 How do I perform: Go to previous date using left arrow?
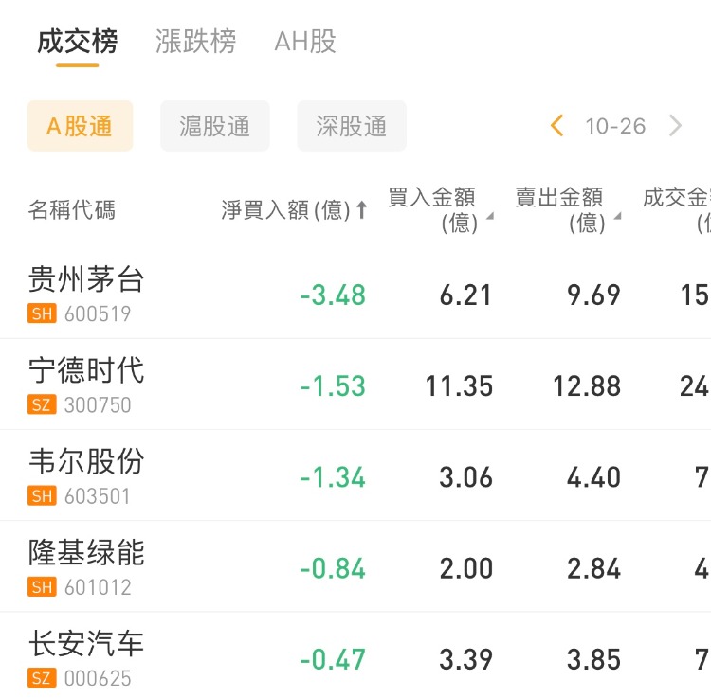[x=556, y=126]
